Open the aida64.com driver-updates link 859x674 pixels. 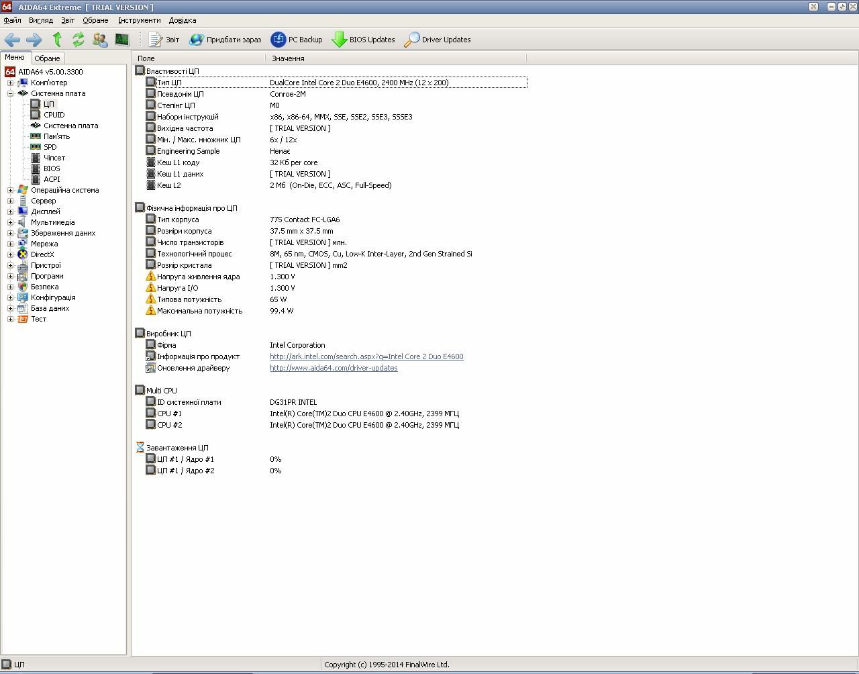coord(334,368)
